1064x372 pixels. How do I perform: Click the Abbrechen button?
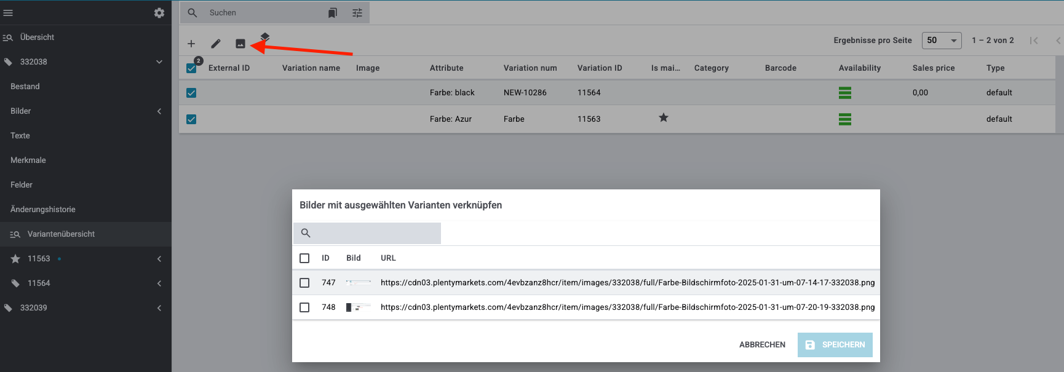(x=762, y=345)
